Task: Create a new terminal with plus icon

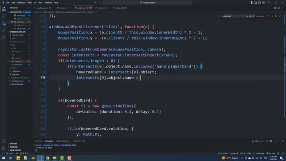Action: pyautogui.click(x=261, y=141)
